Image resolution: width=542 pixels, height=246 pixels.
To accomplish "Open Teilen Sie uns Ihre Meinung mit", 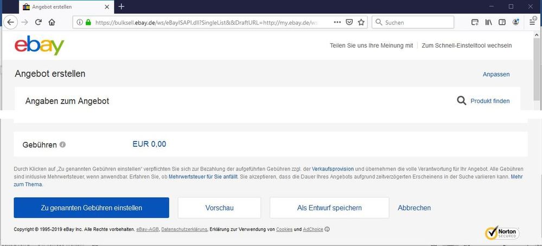I will click(371, 46).
